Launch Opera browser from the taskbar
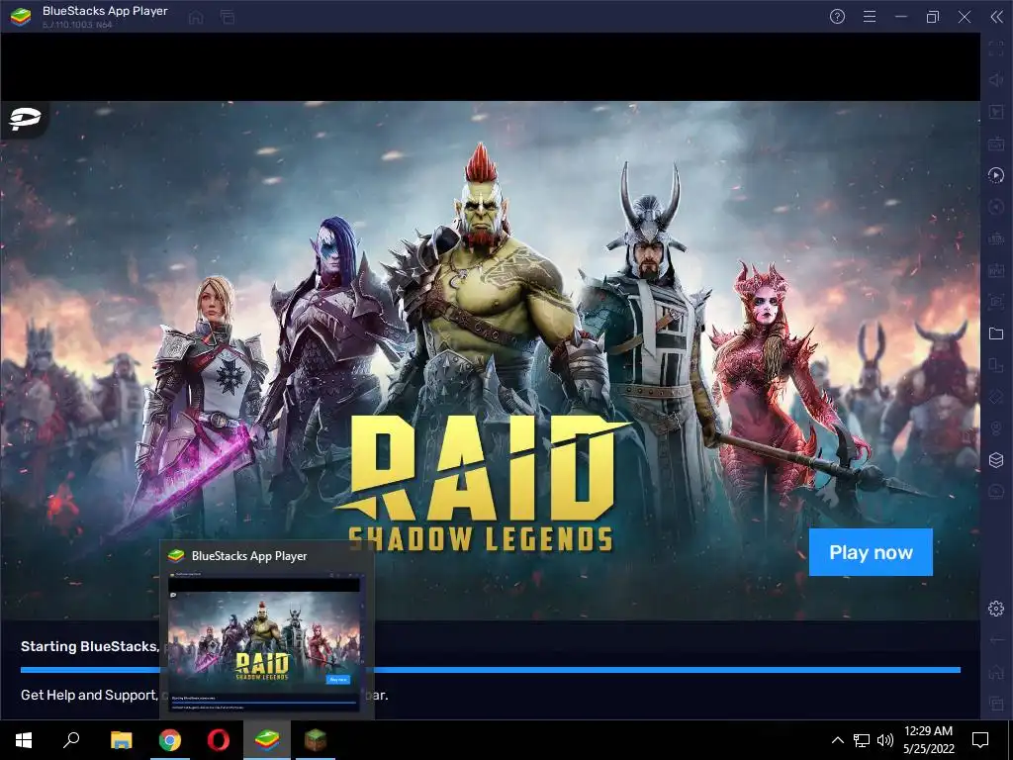 click(219, 740)
